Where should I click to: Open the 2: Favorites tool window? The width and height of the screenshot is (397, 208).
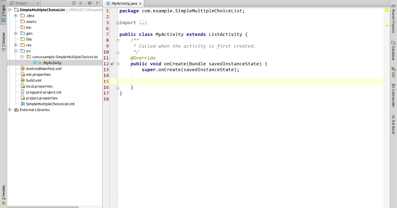tap(3, 195)
